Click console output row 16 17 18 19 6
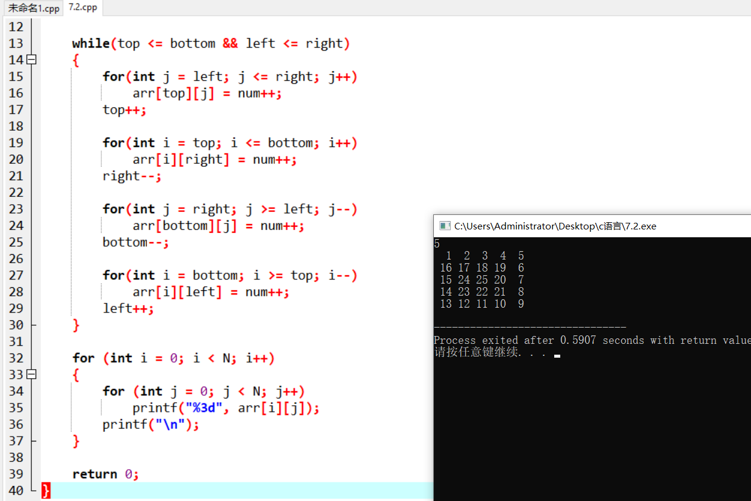This screenshot has width=751, height=501. pos(482,268)
